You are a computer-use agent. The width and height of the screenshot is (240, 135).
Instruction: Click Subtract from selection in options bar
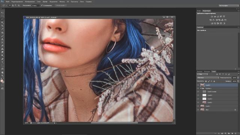click(16, 5)
